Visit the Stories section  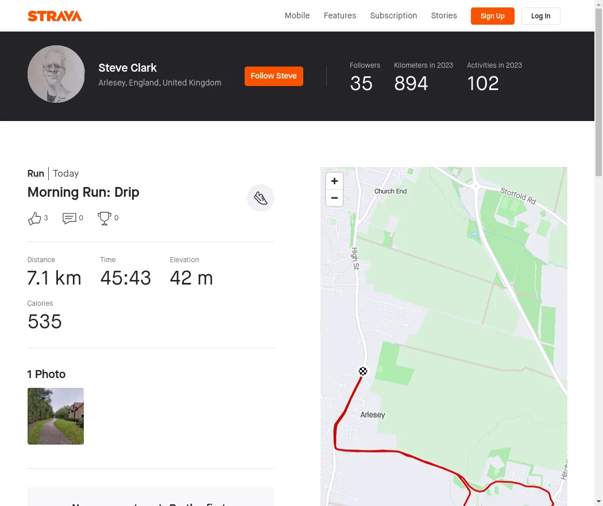444,15
